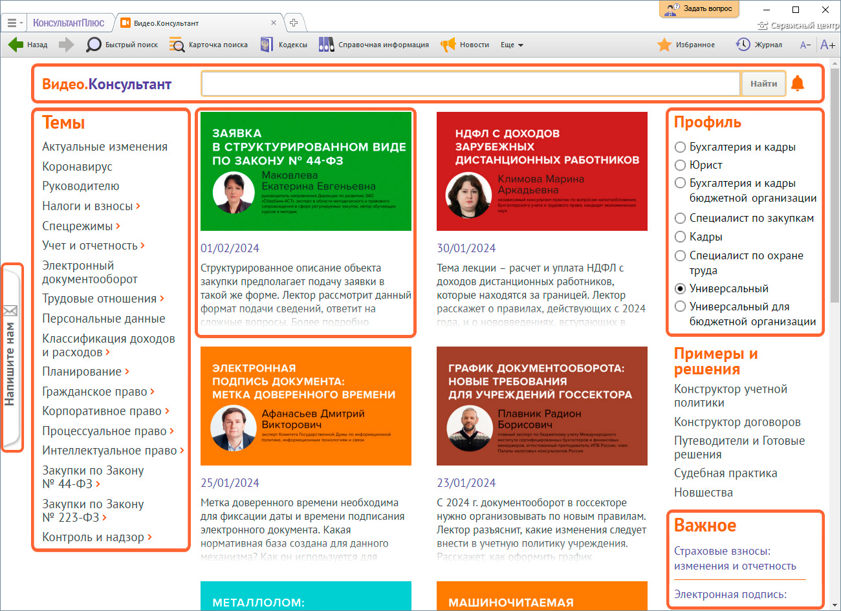Screen dimensions: 841x611
Task: Open Карточка поиска
Action: (x=208, y=45)
